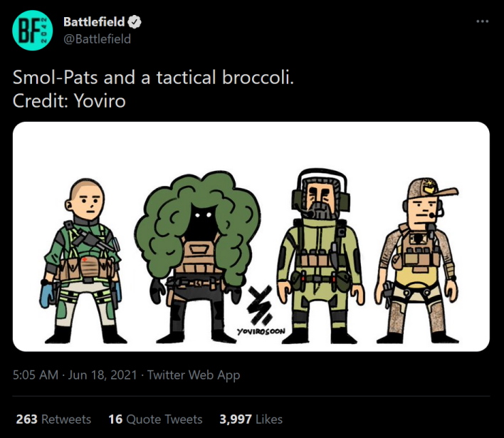Open the 16 Quote Tweets list
This screenshot has height=438, width=504.
(155, 419)
